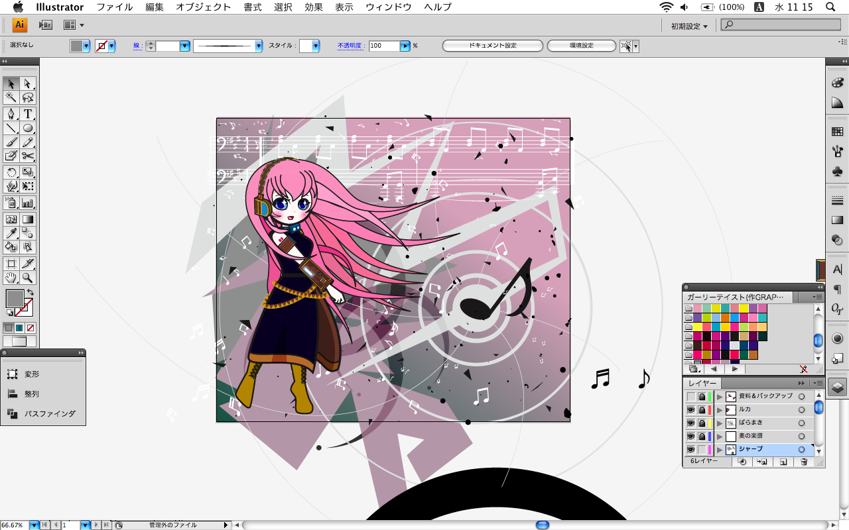Open the ヘルプ menu
Image resolution: width=849 pixels, height=530 pixels.
(438, 7)
